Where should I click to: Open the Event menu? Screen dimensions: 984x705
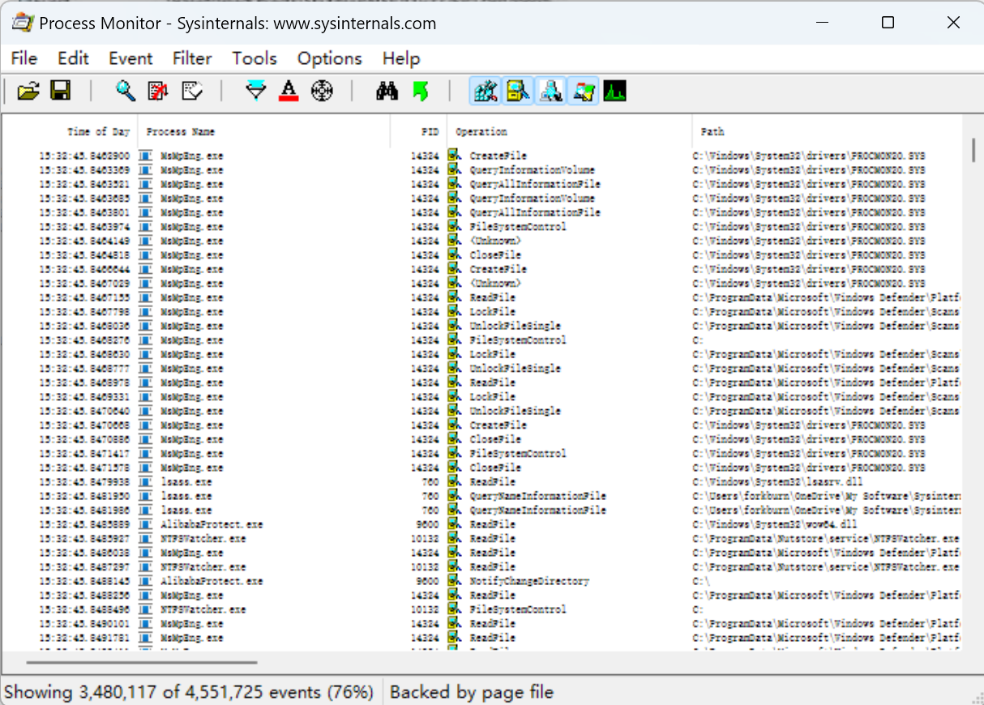click(130, 58)
